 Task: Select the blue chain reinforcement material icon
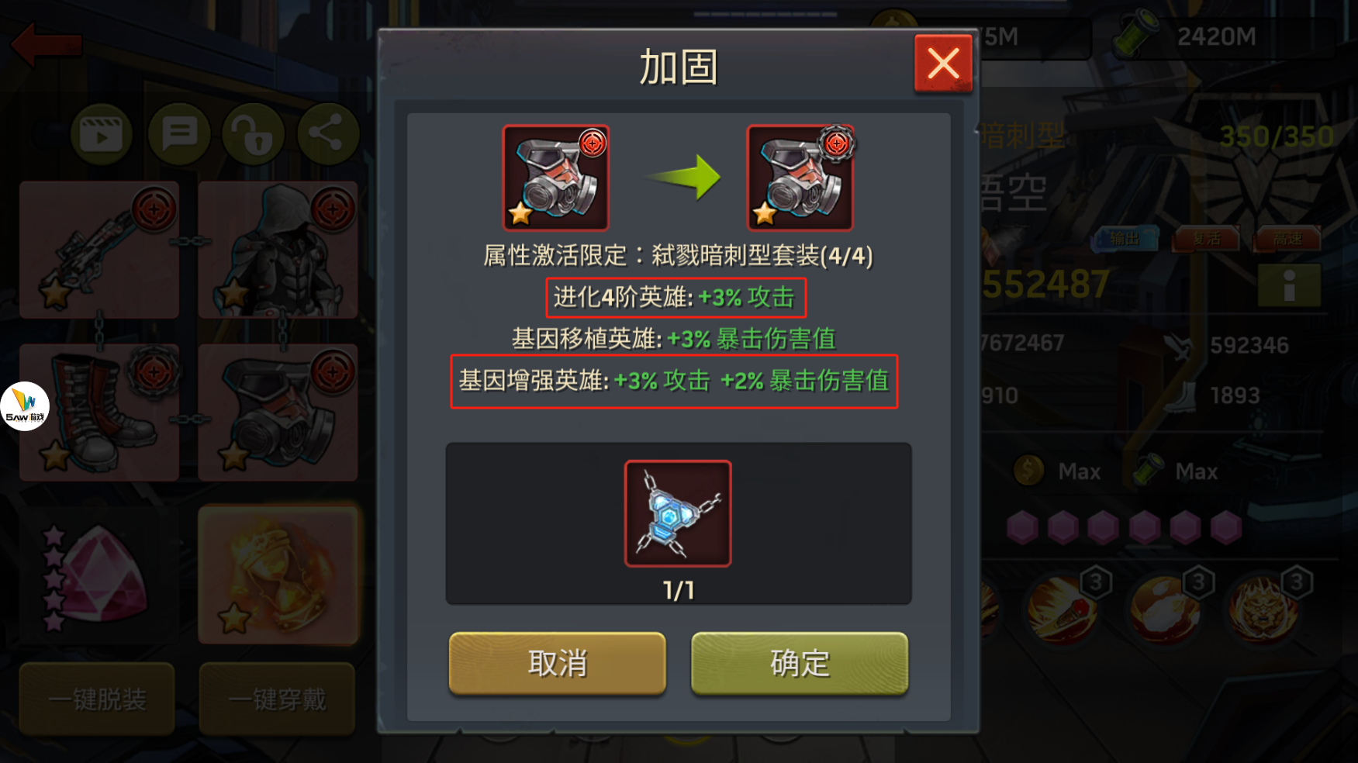[678, 513]
